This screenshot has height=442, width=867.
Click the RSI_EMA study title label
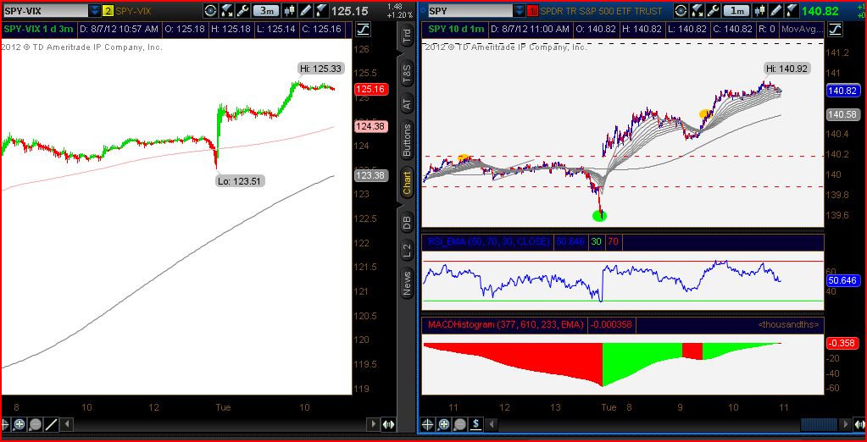[x=488, y=242]
